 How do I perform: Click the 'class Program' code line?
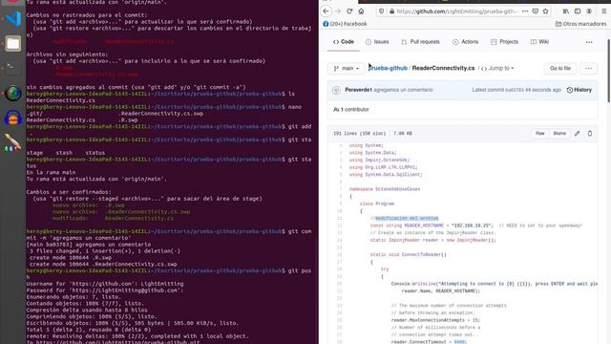click(x=377, y=204)
